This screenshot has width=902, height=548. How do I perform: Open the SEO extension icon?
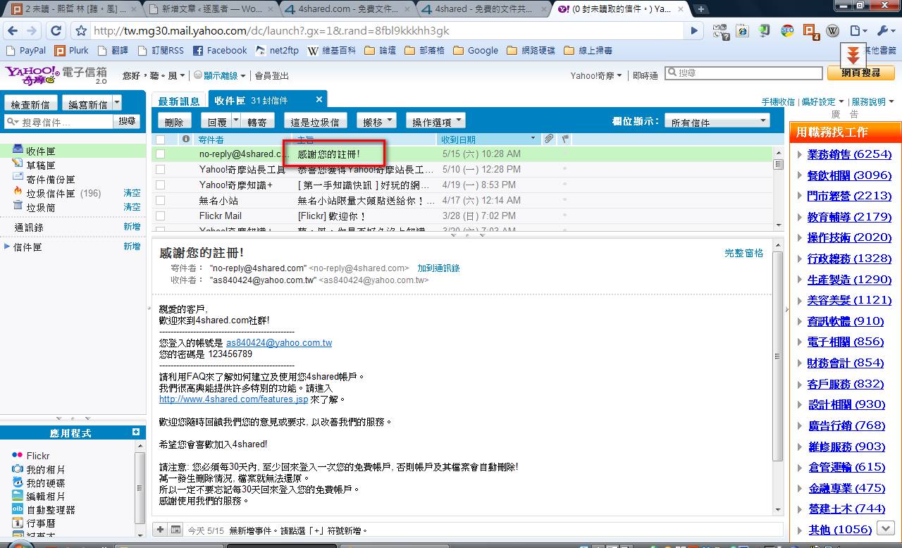787,31
